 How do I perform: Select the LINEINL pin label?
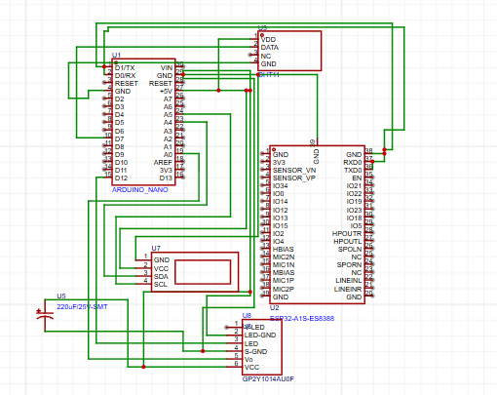coord(349,281)
